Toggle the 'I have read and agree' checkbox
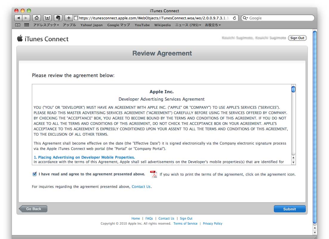329x239 pixels. click(35, 174)
